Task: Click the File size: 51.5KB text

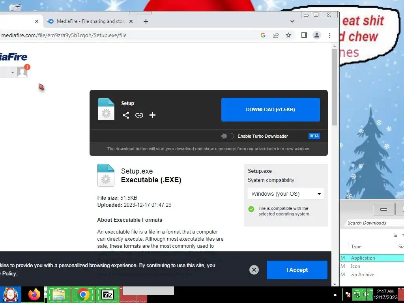Action: [117, 198]
